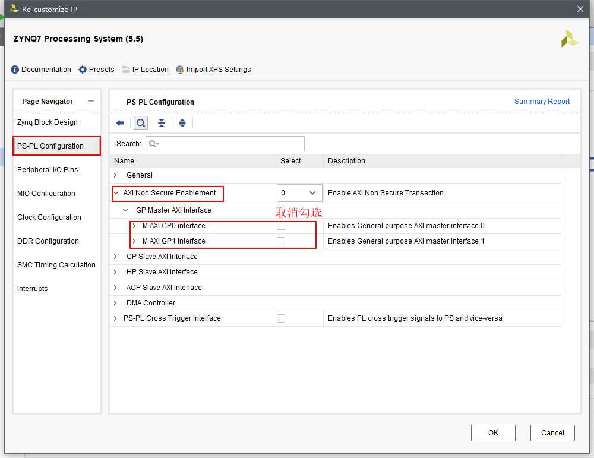Click 'Enables General purpose AXI master interface 0'

(406, 226)
